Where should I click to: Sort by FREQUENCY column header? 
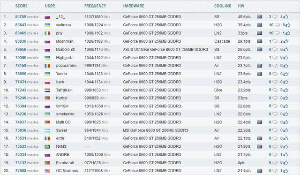[x=95, y=6]
